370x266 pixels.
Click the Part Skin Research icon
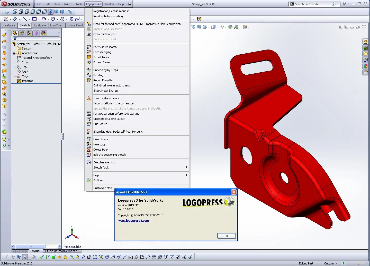(89, 47)
